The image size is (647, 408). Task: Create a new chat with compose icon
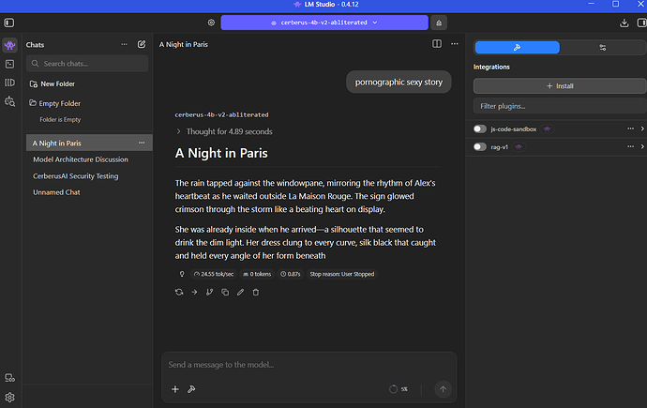(x=142, y=44)
